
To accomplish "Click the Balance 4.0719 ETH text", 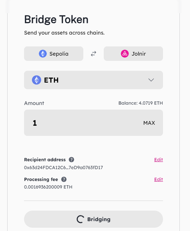I will (141, 103).
